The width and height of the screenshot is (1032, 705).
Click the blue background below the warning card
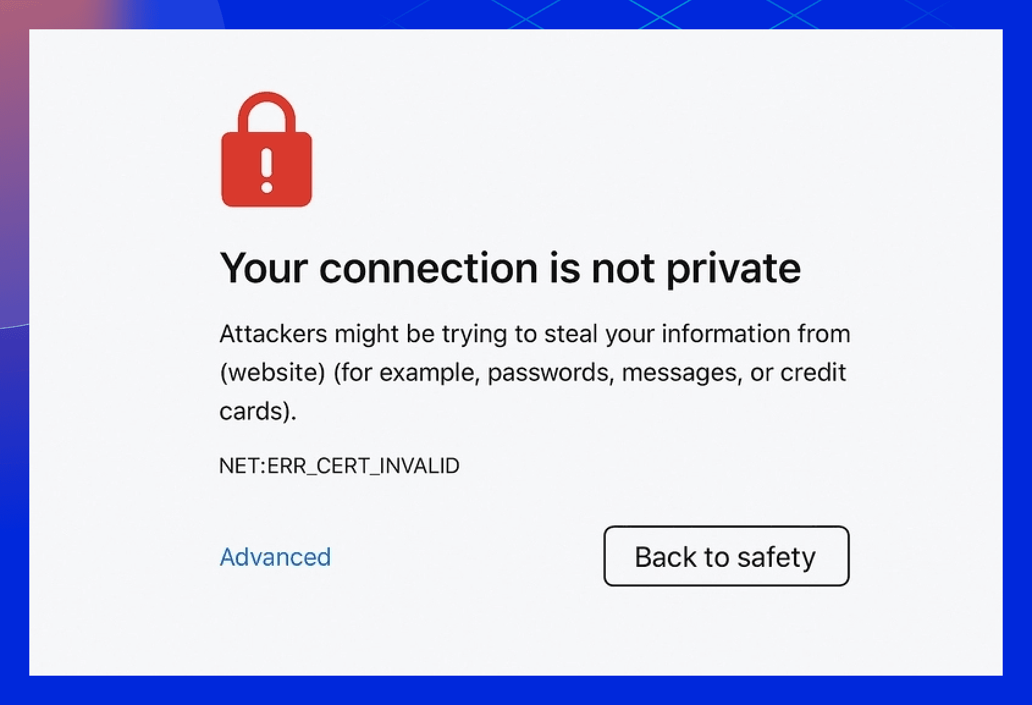516,691
